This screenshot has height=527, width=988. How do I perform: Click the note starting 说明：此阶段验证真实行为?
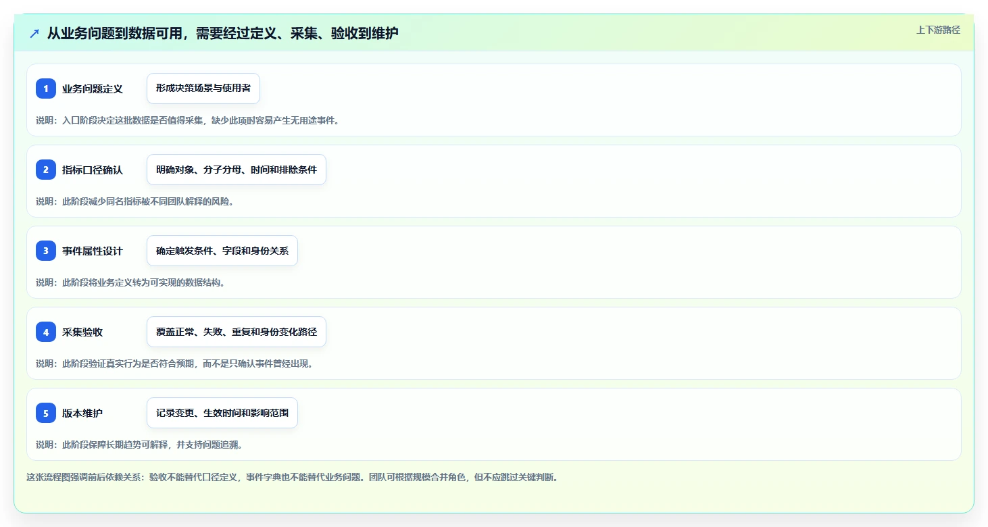click(174, 363)
